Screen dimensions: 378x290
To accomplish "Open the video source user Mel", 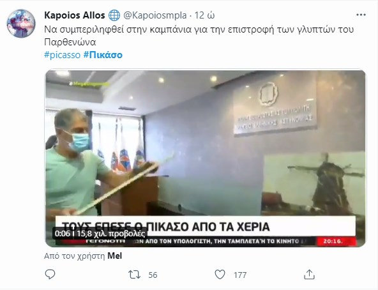I will 114,256.
